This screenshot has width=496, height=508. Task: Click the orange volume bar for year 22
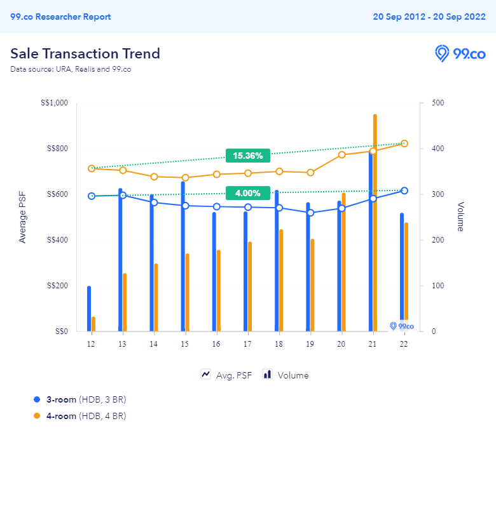[x=406, y=277]
